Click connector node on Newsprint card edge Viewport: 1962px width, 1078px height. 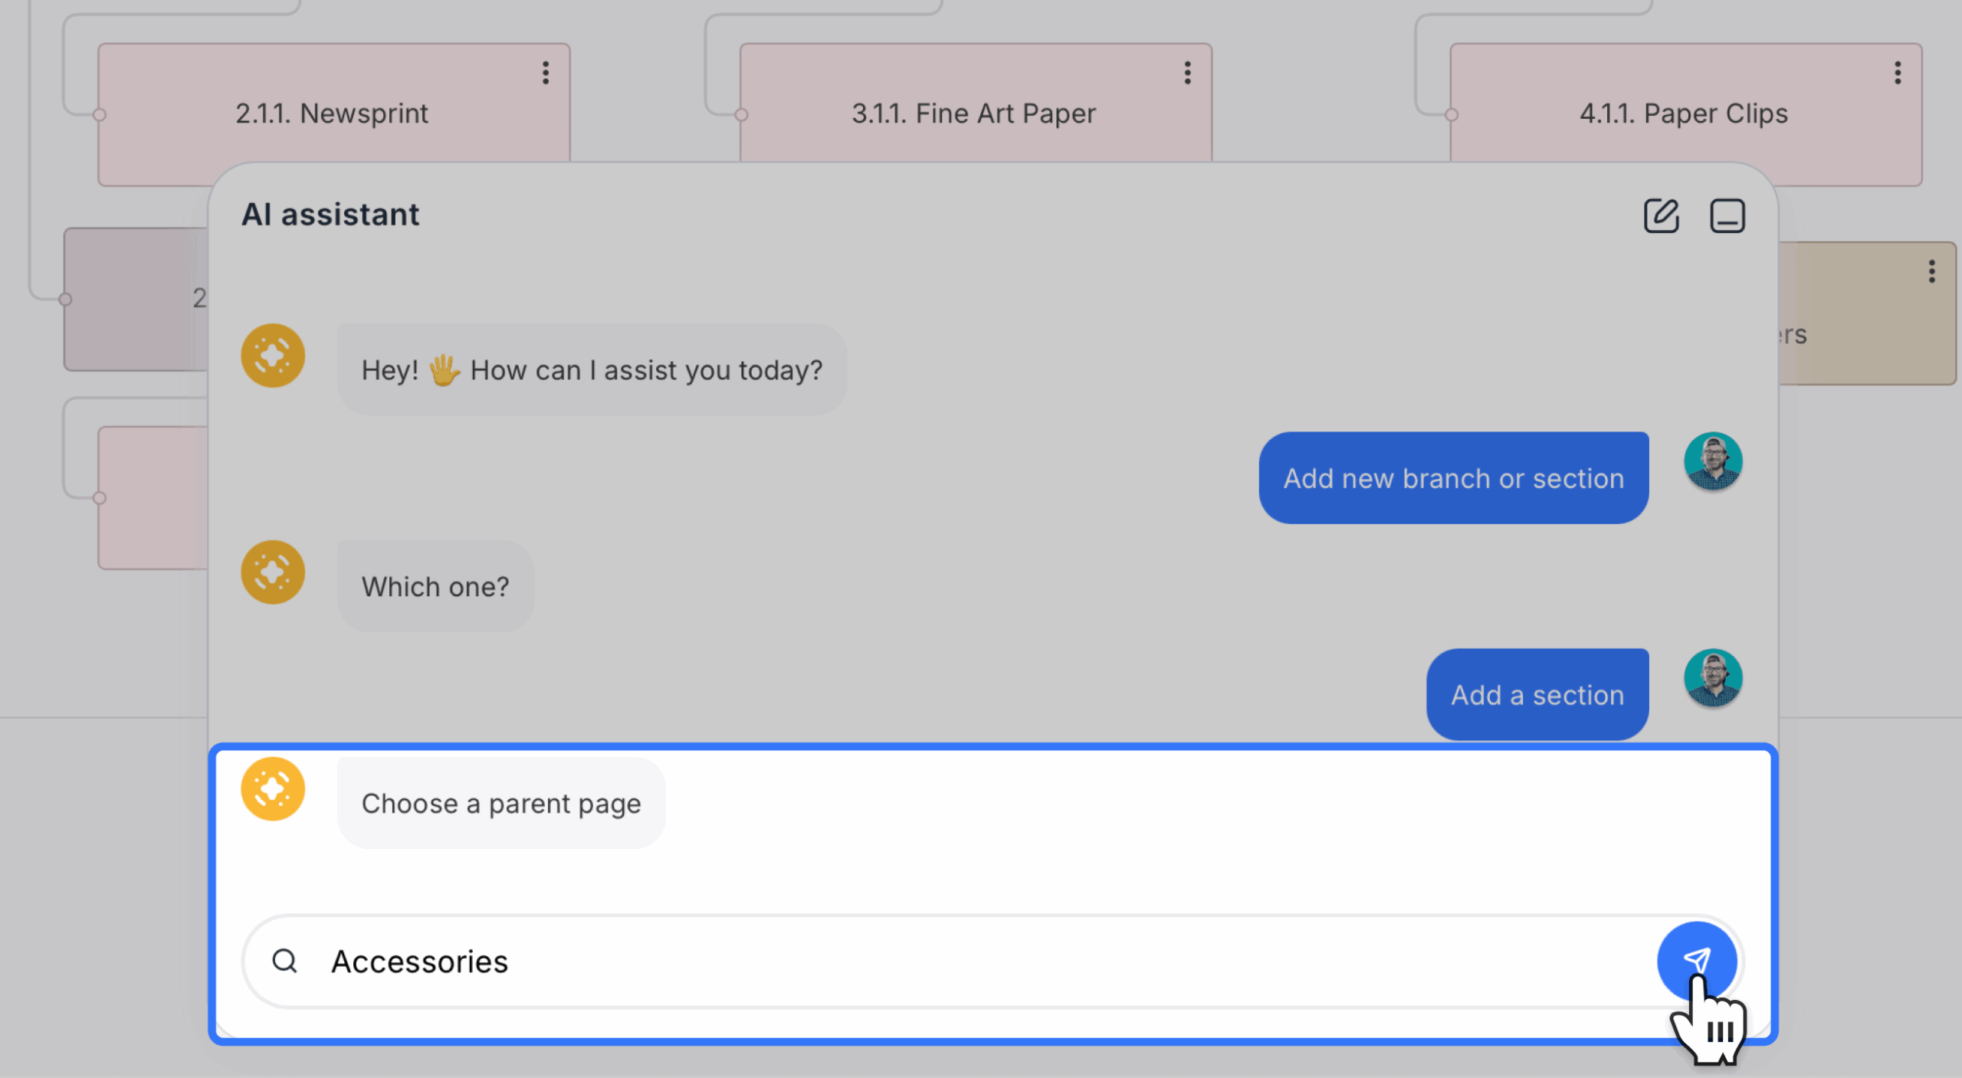(x=99, y=115)
